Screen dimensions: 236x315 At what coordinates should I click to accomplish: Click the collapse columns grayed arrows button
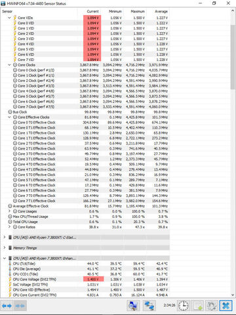(20, 306)
